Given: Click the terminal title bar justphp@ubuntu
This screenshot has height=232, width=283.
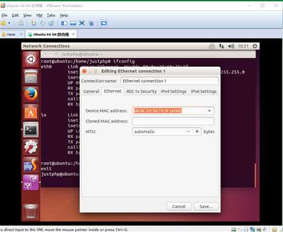Looking at the screenshot, I should pos(148,54).
